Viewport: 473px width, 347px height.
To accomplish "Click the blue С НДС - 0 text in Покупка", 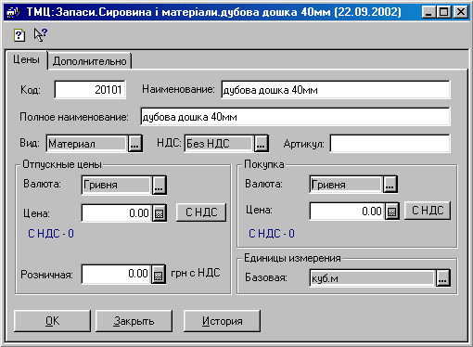I will click(x=272, y=234).
